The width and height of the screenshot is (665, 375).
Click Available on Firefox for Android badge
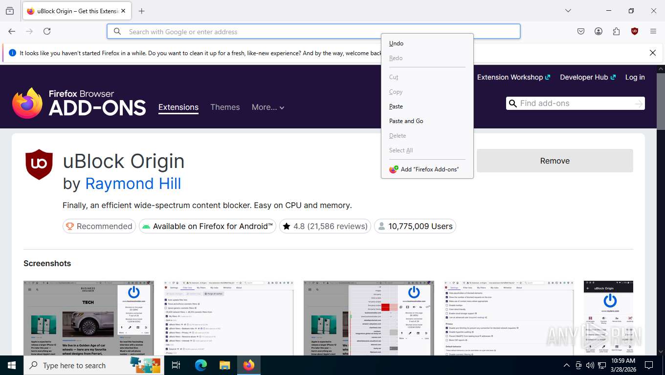click(207, 226)
